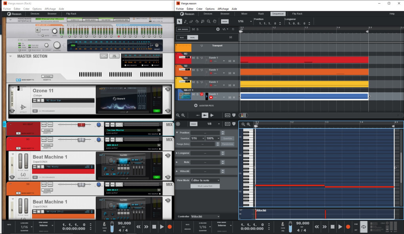Toggle the loop button in right transport
Image resolution: width=404 pixels, height=234 pixels.
coord(363,226)
